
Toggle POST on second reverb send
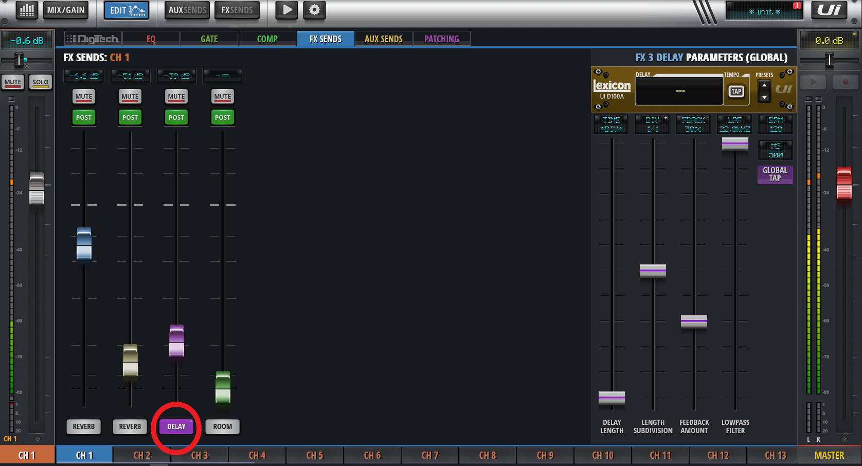(130, 118)
